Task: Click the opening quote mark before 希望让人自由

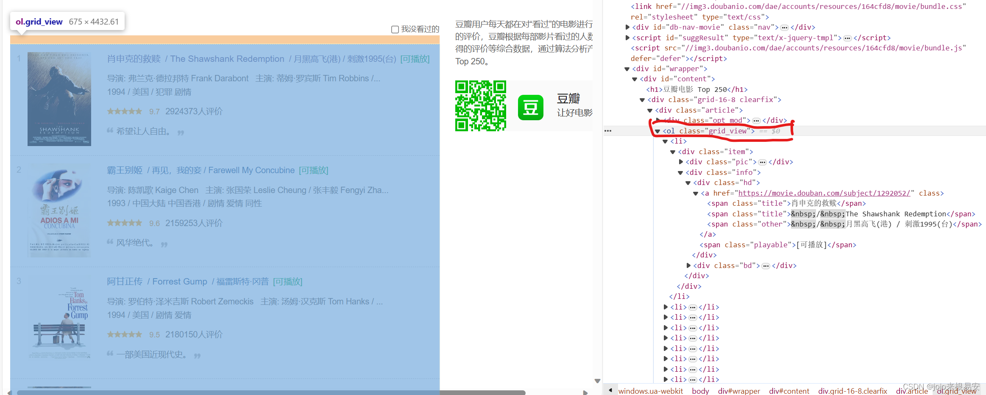Action: tap(110, 130)
